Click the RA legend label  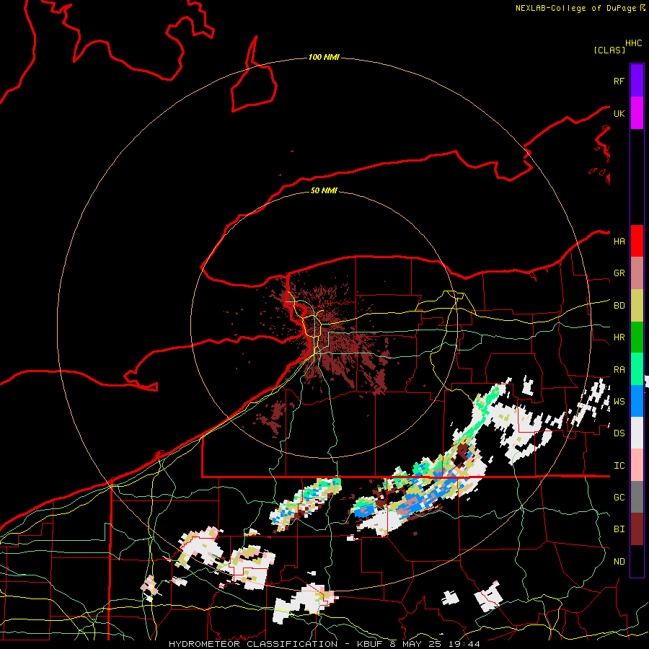click(619, 370)
